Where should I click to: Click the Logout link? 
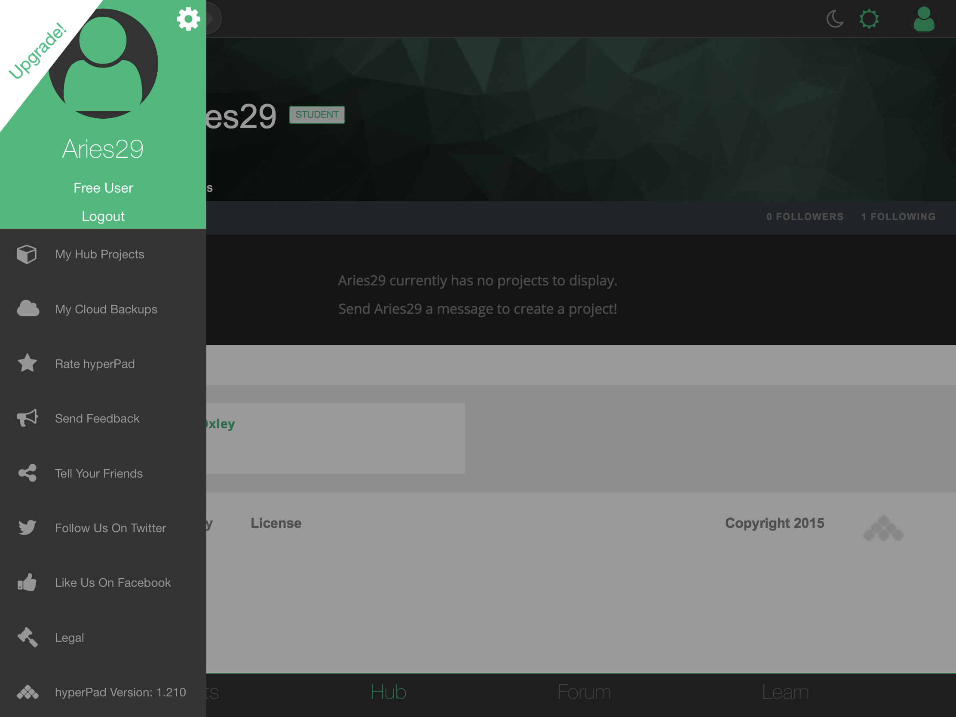point(103,216)
